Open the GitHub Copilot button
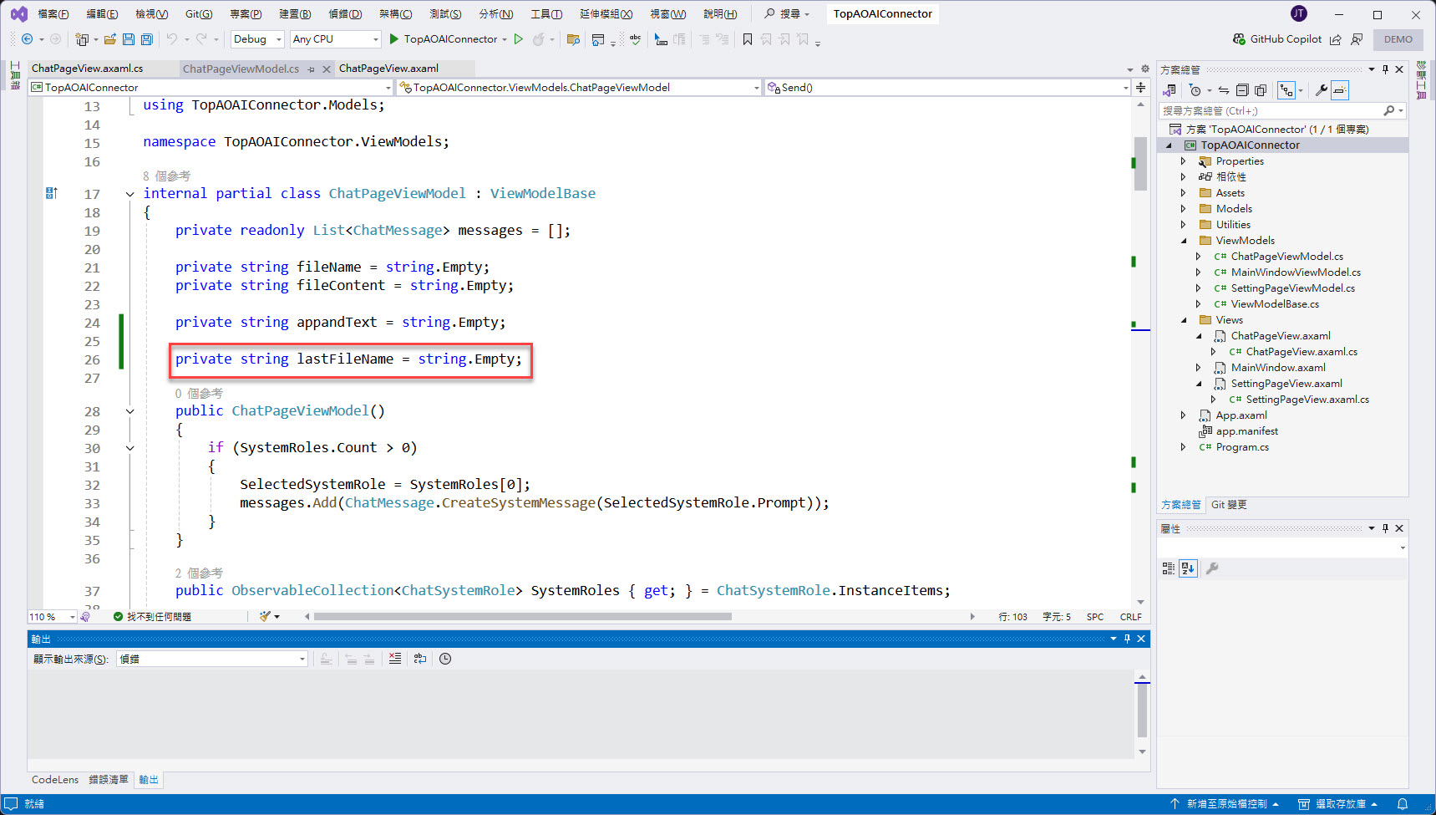Screen dimensions: 1436x815 (x=1277, y=39)
